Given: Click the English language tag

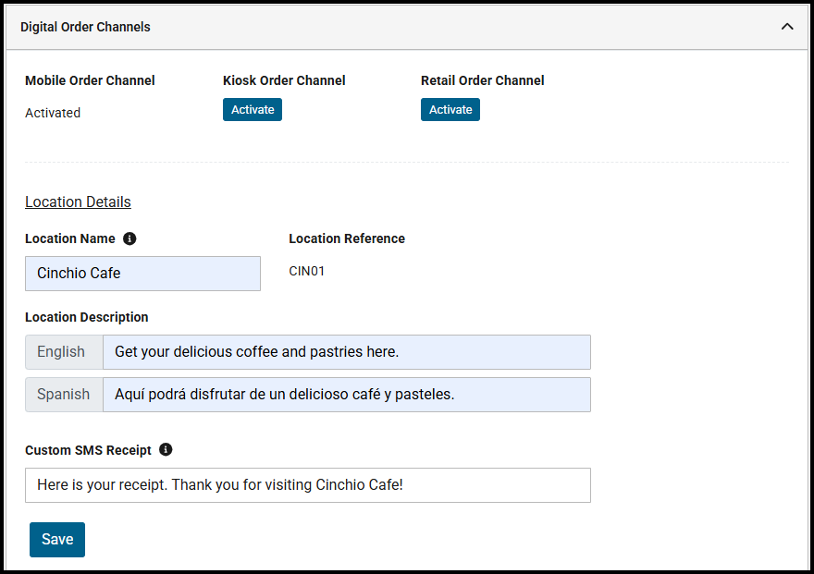Looking at the screenshot, I should pos(65,352).
